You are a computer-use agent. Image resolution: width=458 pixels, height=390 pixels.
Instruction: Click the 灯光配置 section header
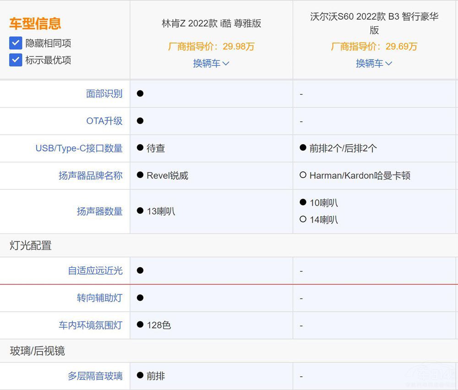pos(31,245)
